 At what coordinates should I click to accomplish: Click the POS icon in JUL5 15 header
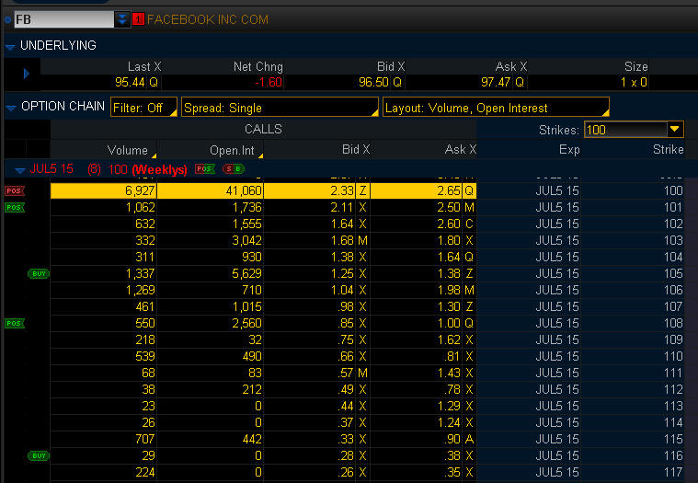point(204,169)
